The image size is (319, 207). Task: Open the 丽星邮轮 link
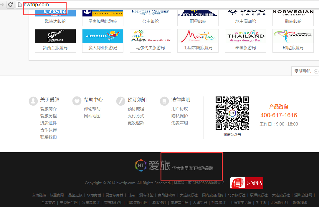pyautogui.click(x=198, y=21)
